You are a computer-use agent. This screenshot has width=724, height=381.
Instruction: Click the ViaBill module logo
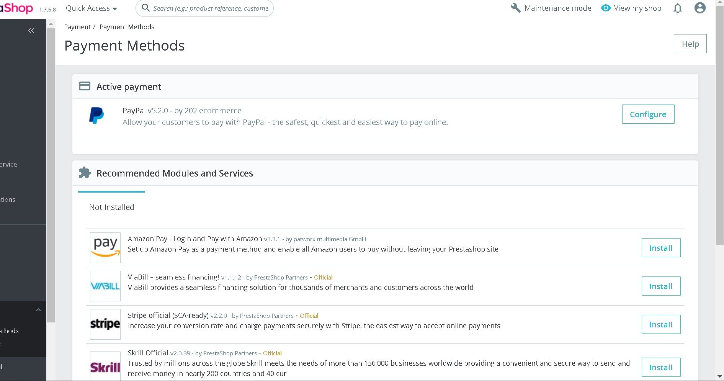(105, 286)
